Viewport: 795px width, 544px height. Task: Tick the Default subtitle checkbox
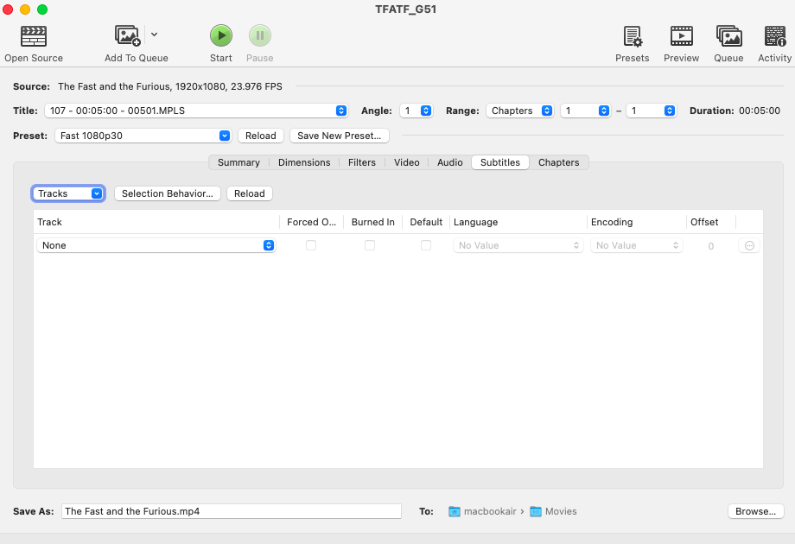(x=426, y=246)
